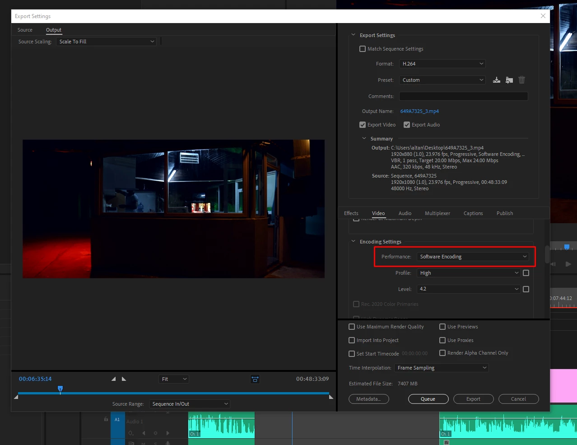Collapse the Summary section
Image resolution: width=577 pixels, height=445 pixels.
pos(364,138)
